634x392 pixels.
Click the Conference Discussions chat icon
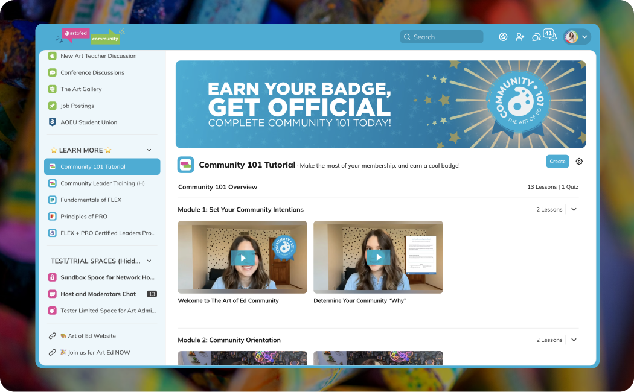[52, 72]
